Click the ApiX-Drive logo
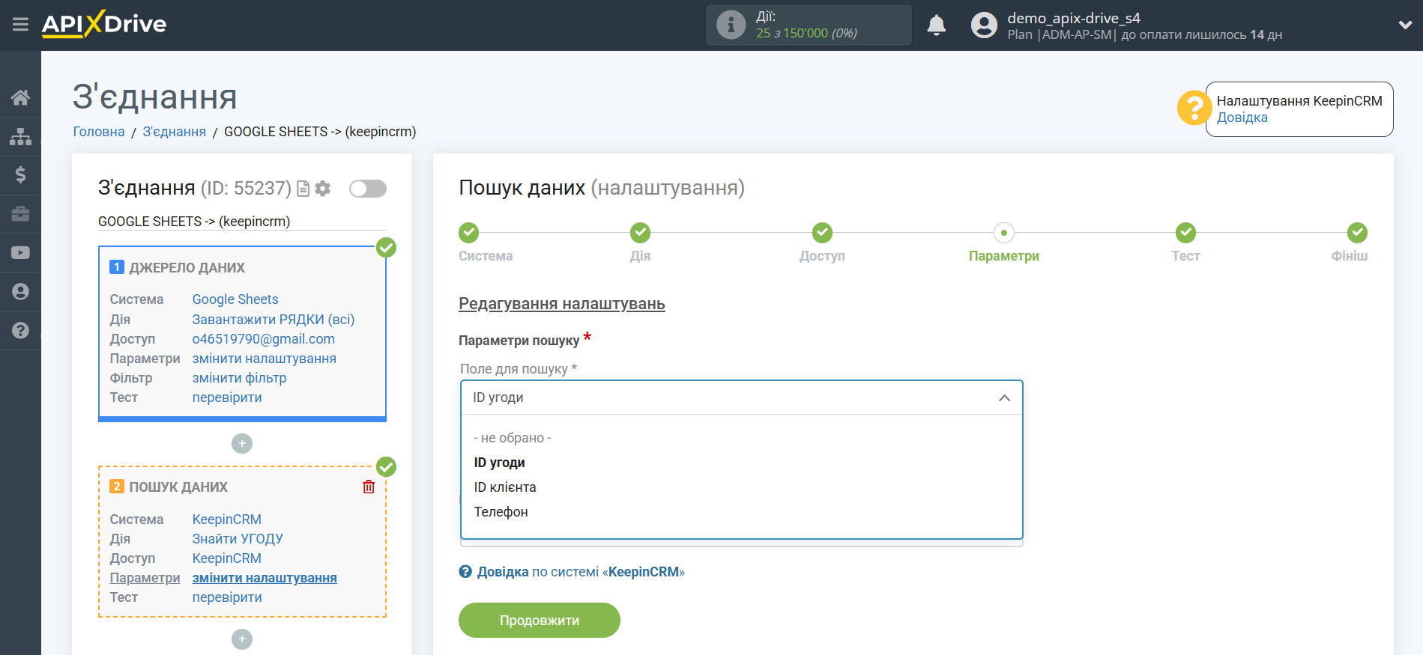 [104, 24]
